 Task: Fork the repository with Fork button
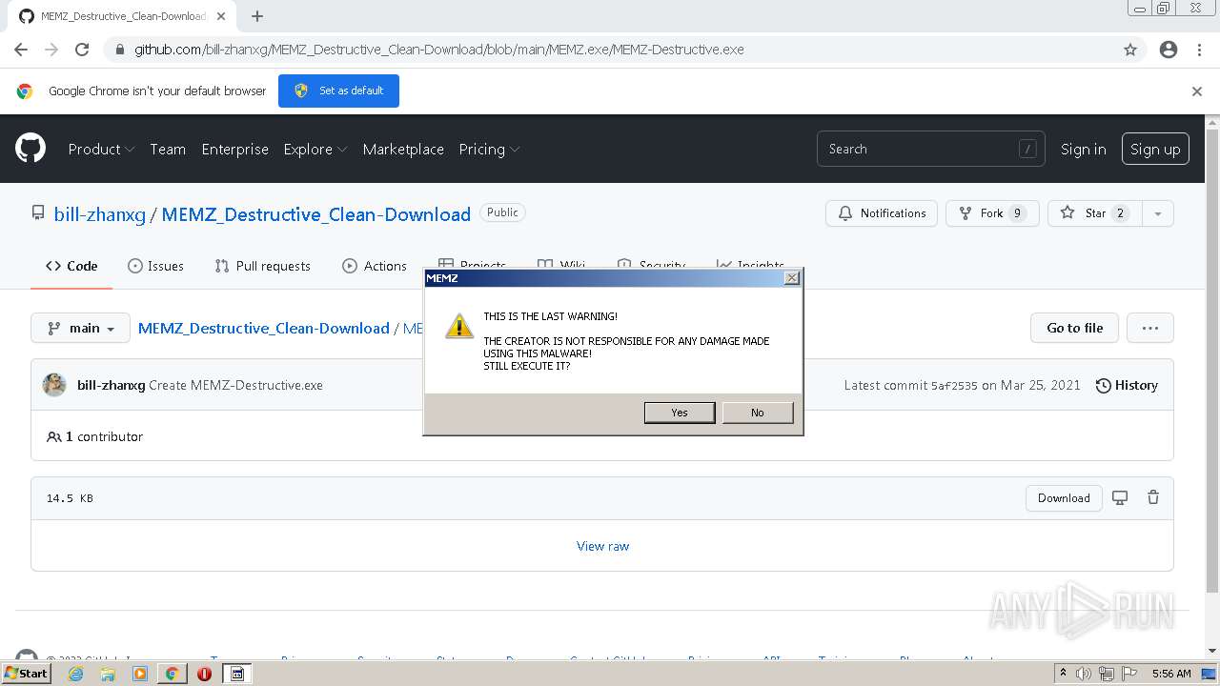(992, 213)
